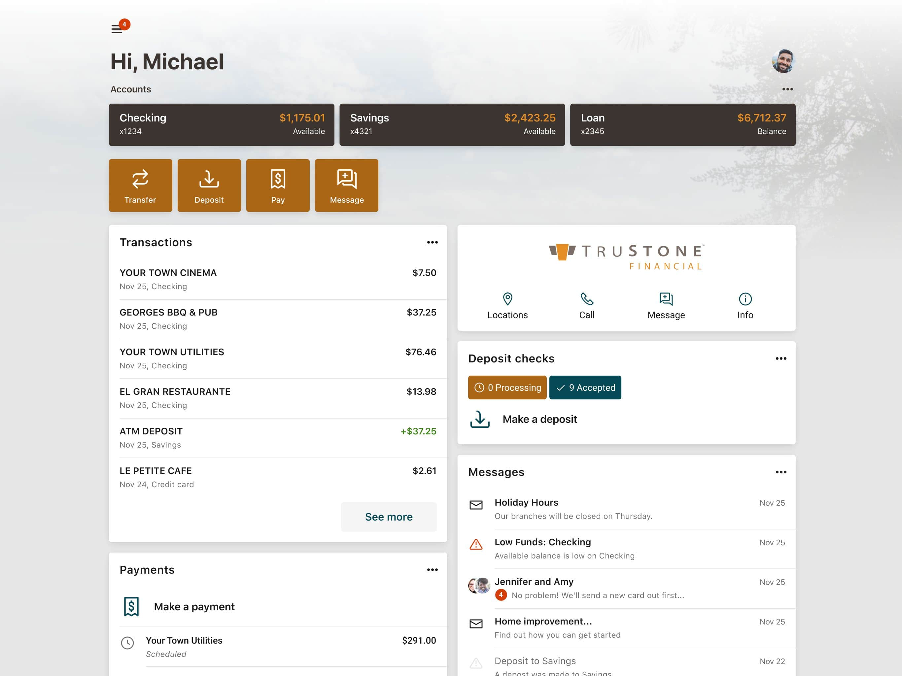Click the $2,423.25 Savings balance
This screenshot has height=676, width=902.
point(530,118)
